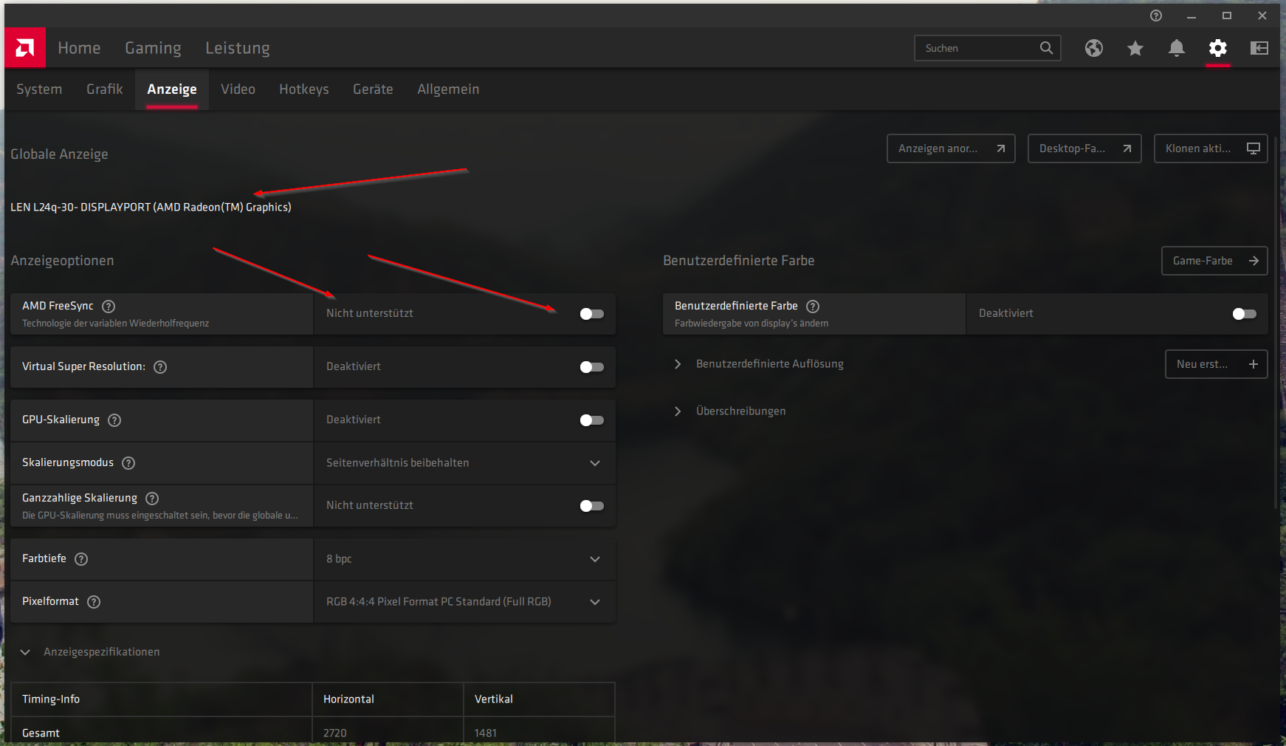
Task: Expand Benutzerdefinierte Auflösung section
Action: click(x=678, y=364)
